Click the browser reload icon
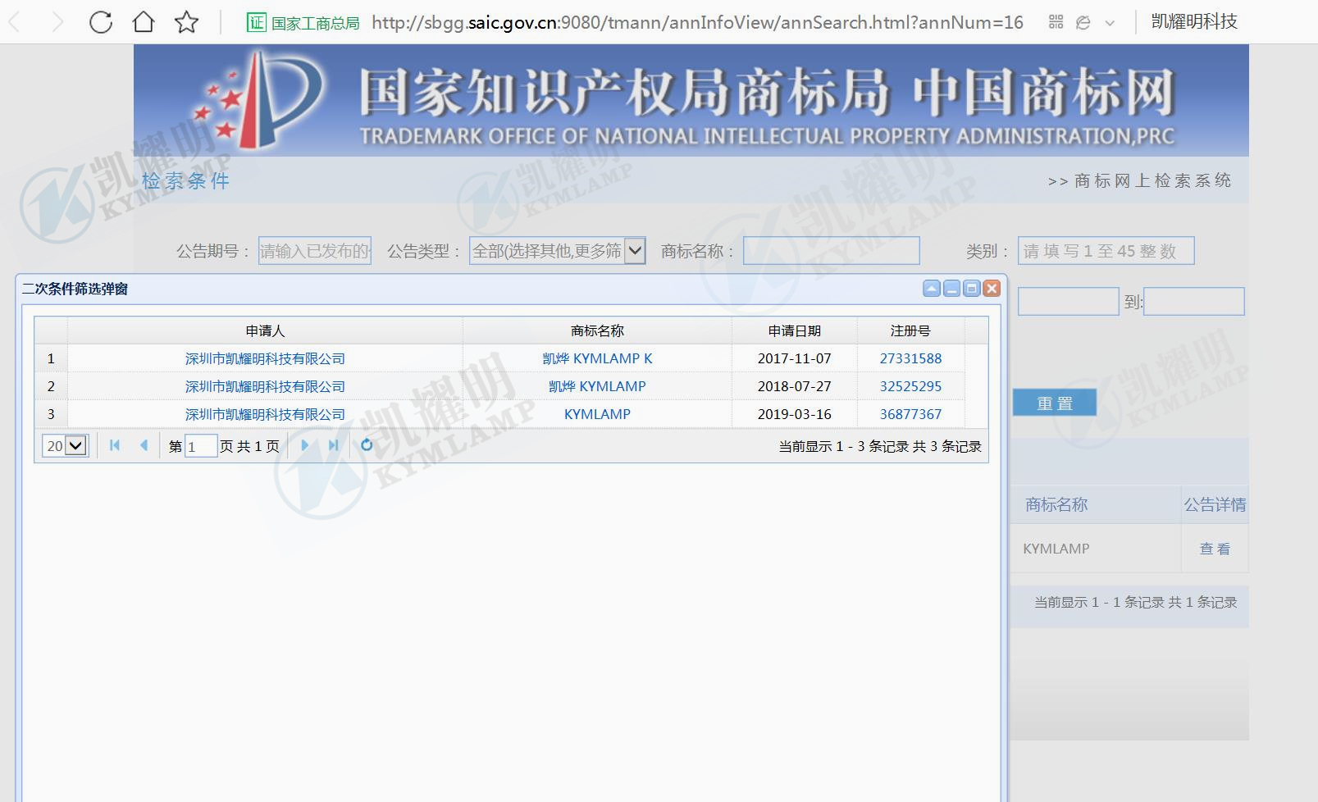1318x802 pixels. click(101, 22)
